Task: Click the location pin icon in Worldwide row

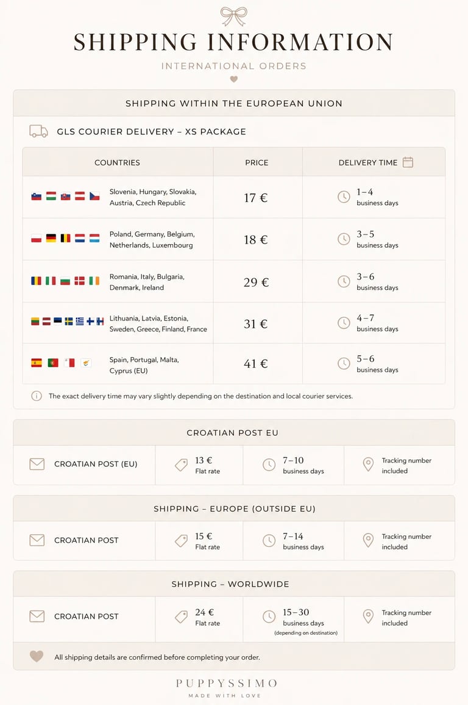Action: click(368, 617)
